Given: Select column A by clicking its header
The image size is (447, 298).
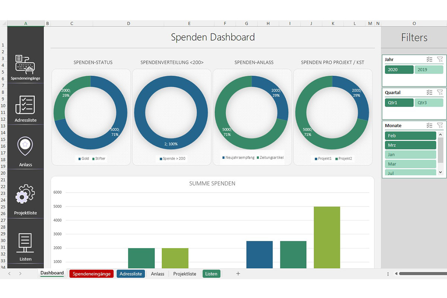Looking at the screenshot, I should pyautogui.click(x=25, y=23).
